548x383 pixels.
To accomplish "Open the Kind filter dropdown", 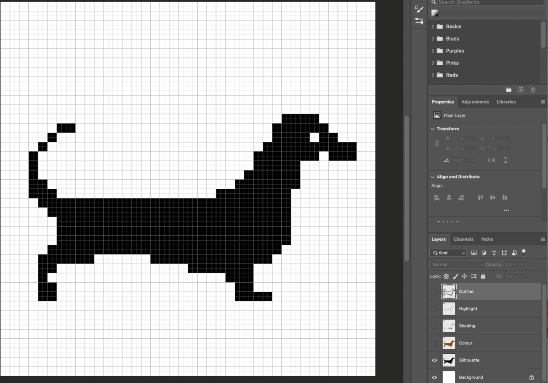I will pos(448,253).
